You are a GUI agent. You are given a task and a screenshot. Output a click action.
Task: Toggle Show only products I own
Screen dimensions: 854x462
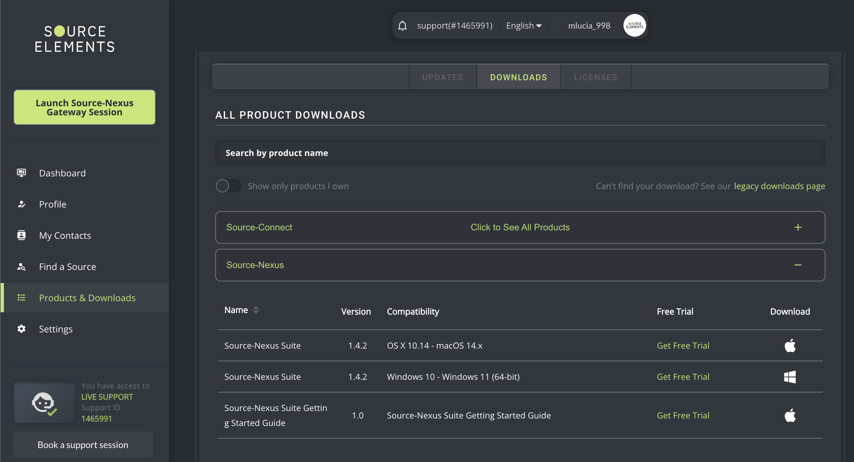[x=228, y=186]
